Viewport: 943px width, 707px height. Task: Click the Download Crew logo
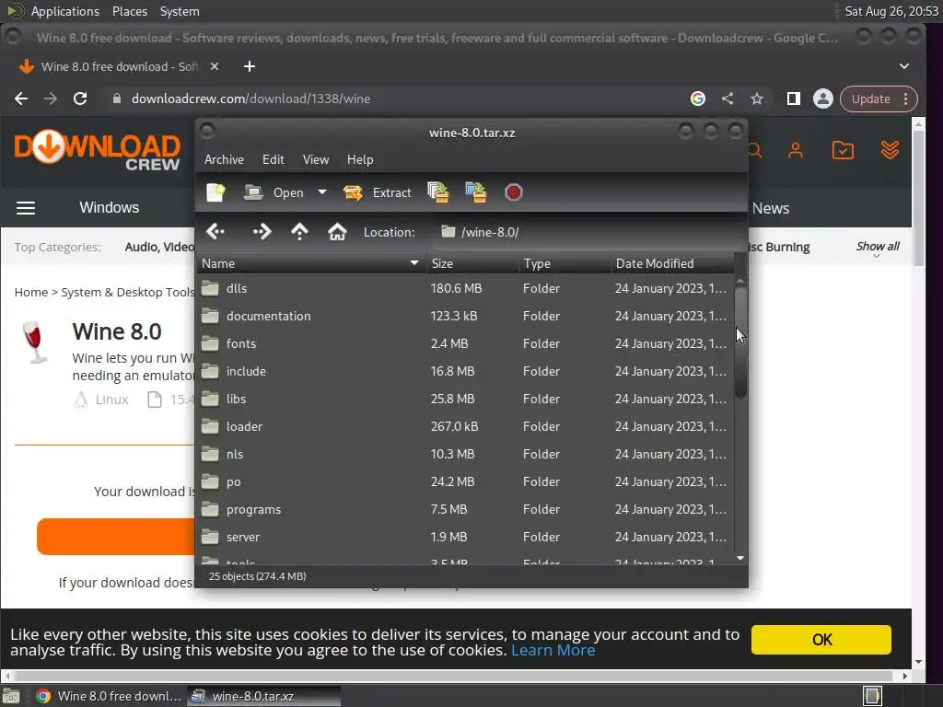[x=97, y=150]
